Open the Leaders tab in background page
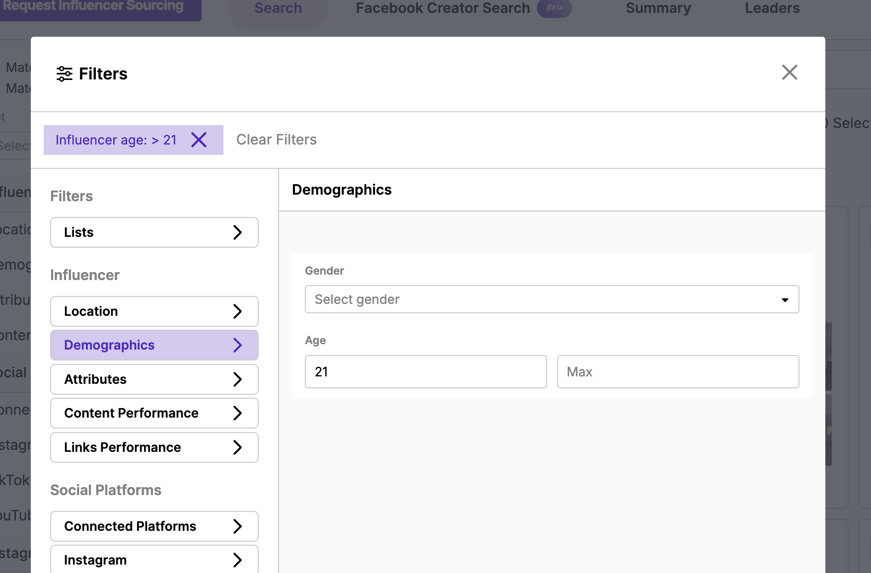 click(x=772, y=8)
